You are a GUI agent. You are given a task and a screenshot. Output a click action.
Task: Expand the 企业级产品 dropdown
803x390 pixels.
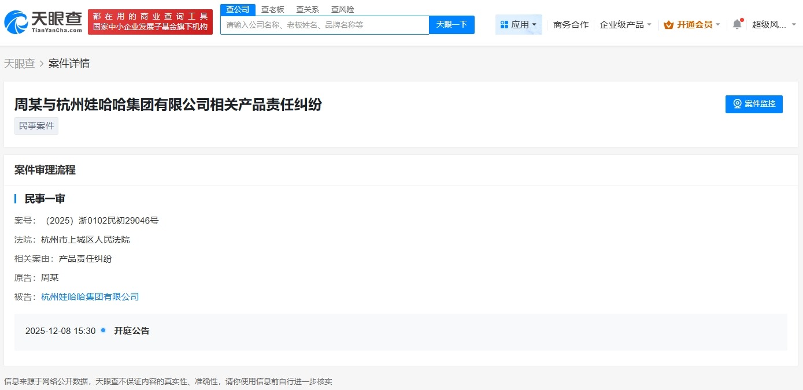pyautogui.click(x=625, y=24)
